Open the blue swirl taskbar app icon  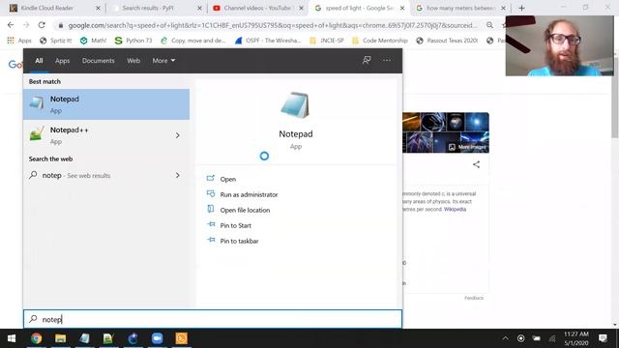[133, 338]
